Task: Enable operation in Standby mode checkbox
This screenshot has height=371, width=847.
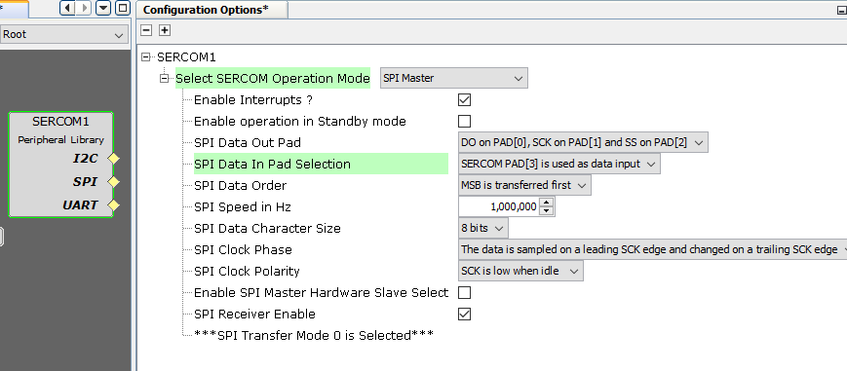Action: (x=464, y=121)
